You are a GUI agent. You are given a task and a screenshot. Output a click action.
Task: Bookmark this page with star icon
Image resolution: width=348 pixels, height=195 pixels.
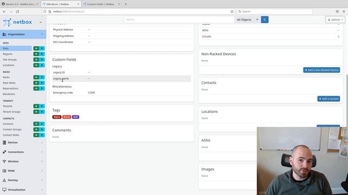(232, 11)
